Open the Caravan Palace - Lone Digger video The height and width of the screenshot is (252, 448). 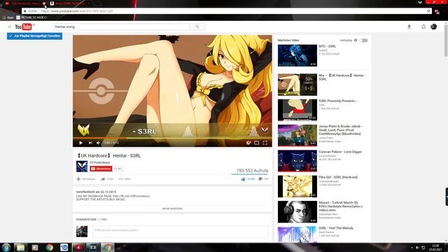coord(297,161)
